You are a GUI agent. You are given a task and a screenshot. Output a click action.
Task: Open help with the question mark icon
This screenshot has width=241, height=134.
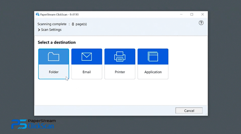[x=201, y=23]
